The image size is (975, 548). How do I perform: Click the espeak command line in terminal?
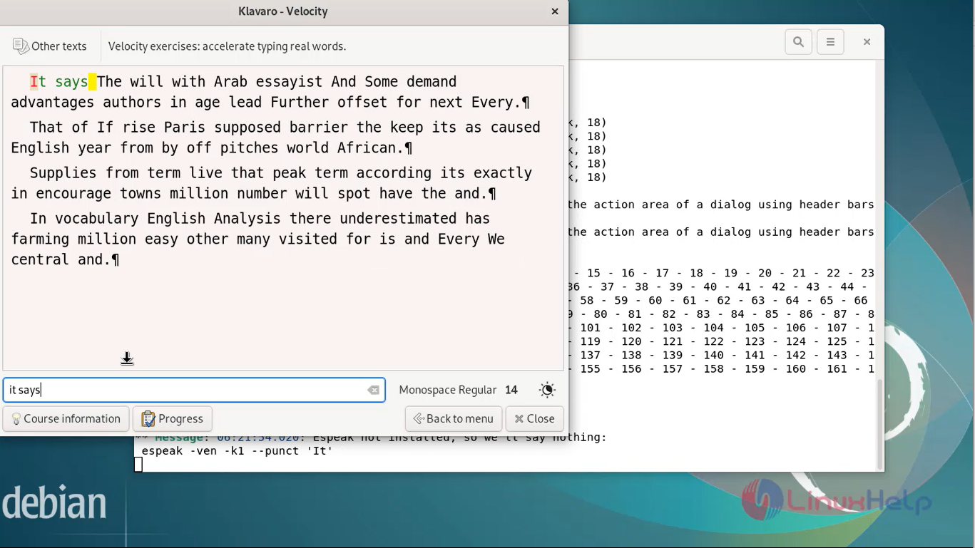[x=237, y=451]
